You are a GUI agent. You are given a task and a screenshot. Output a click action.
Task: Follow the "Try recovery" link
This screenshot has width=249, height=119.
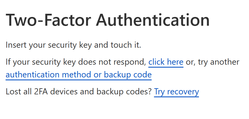[176, 92]
